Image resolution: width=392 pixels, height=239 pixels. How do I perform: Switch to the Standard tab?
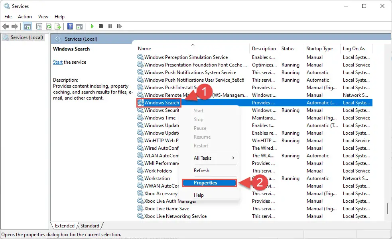(x=90, y=226)
